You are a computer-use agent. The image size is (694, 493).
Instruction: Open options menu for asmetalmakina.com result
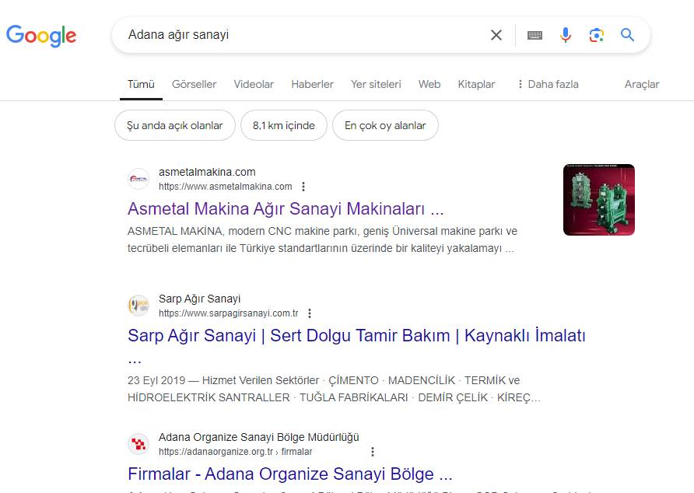[x=303, y=187]
